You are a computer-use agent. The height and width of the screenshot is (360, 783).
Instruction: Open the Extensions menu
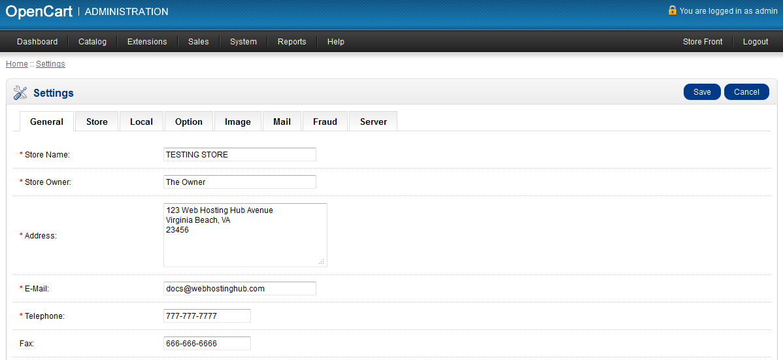pyautogui.click(x=147, y=42)
